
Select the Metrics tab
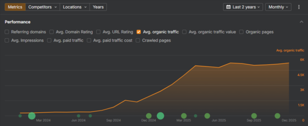(15, 7)
